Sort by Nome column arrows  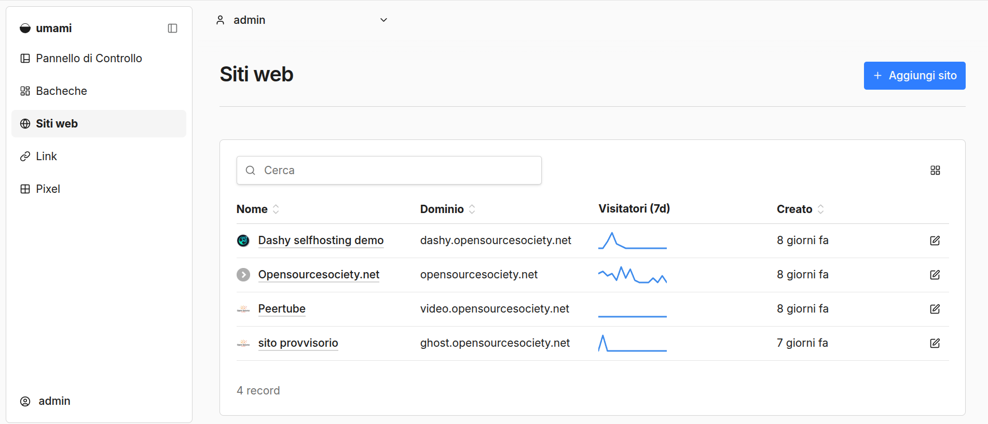[276, 209]
